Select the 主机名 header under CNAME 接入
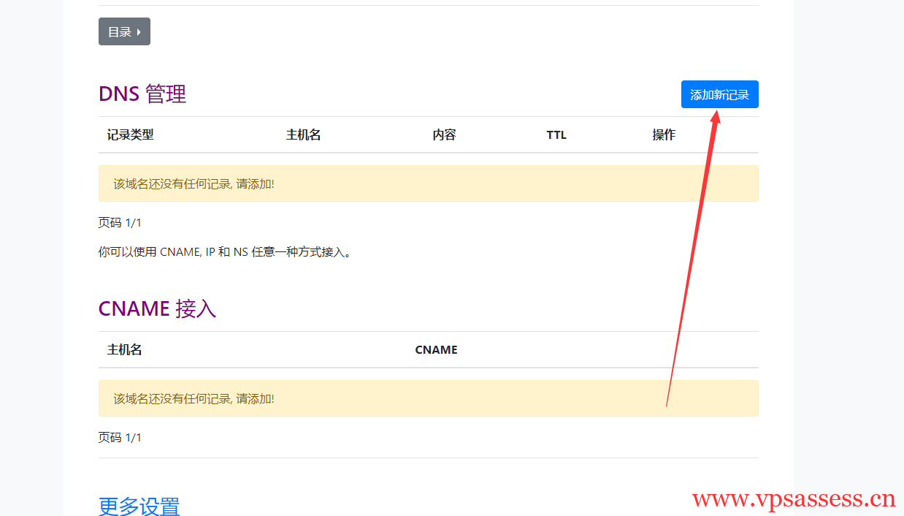 point(124,349)
